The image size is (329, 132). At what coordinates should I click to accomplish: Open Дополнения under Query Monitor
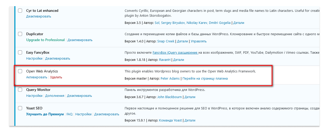click(54, 96)
